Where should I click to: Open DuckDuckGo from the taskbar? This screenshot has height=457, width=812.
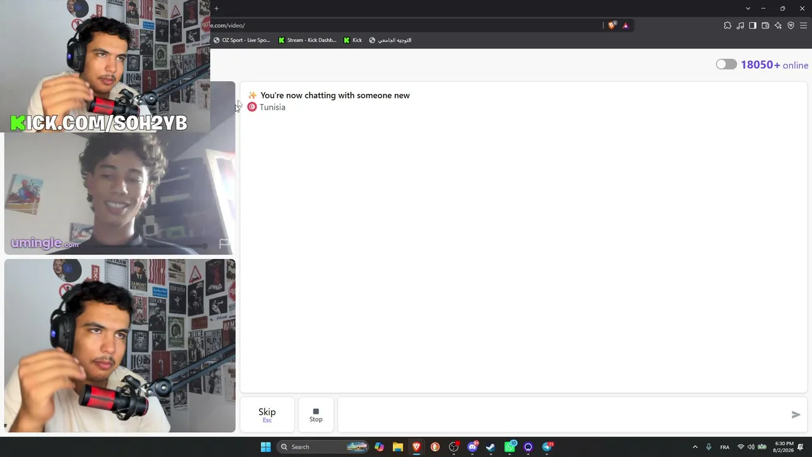coord(435,447)
